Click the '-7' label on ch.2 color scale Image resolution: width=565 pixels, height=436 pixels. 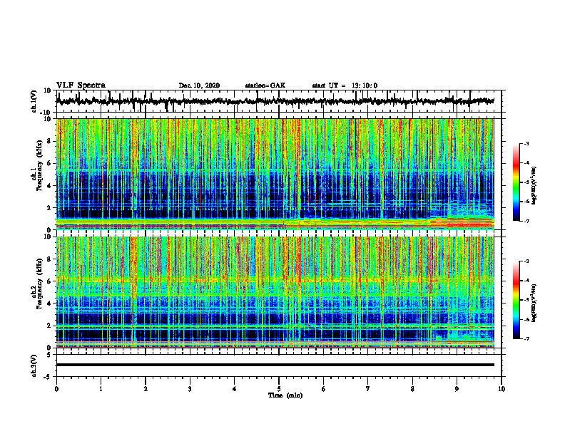pos(526,338)
